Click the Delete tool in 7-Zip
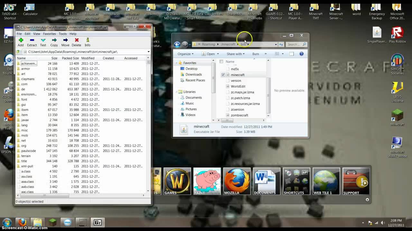This screenshot has height=231, width=412. tap(77, 42)
